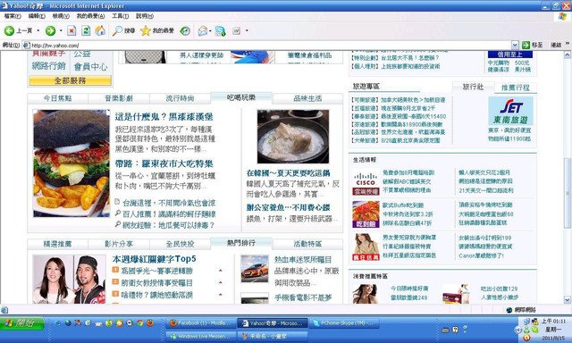This screenshot has height=343, width=572.
Task: Stop page loading with red X icon
Action: pyautogui.click(x=71, y=31)
